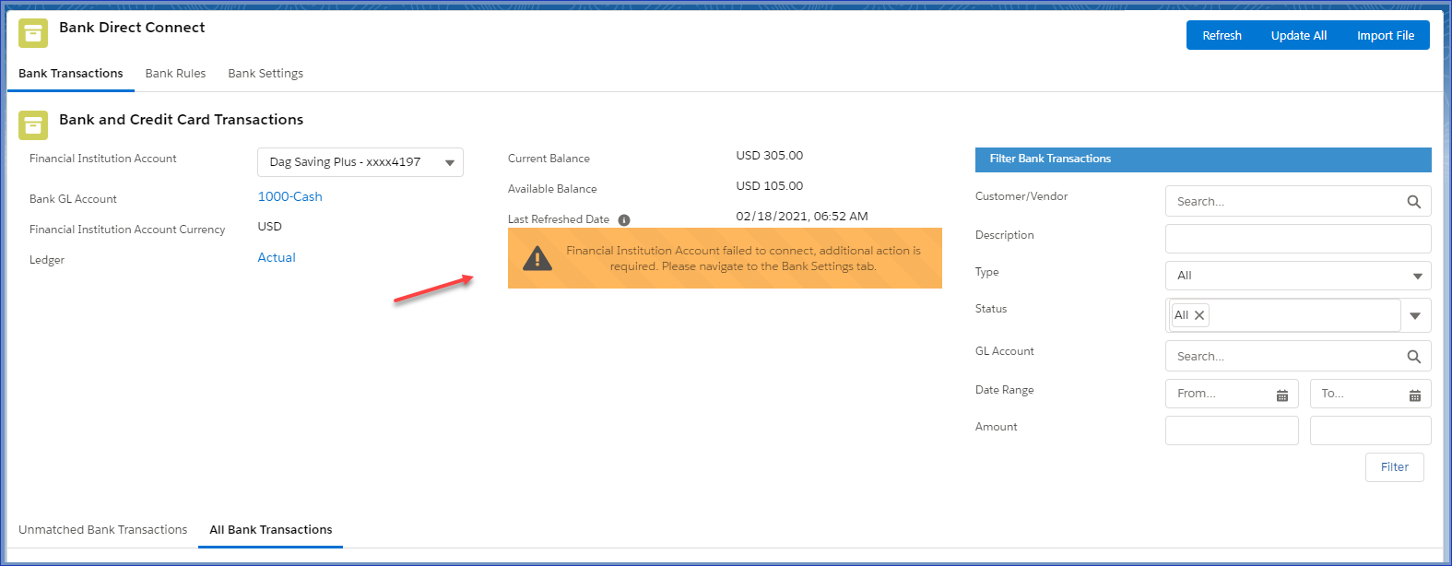
Task: Click the Bank and Credit Card Transactions icon
Action: click(x=33, y=125)
